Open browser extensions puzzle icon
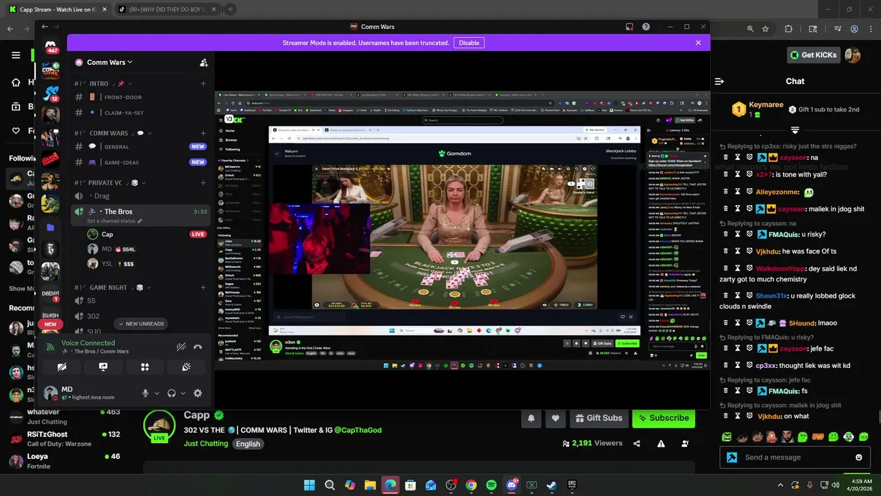Image resolution: width=881 pixels, height=496 pixels. (789, 29)
